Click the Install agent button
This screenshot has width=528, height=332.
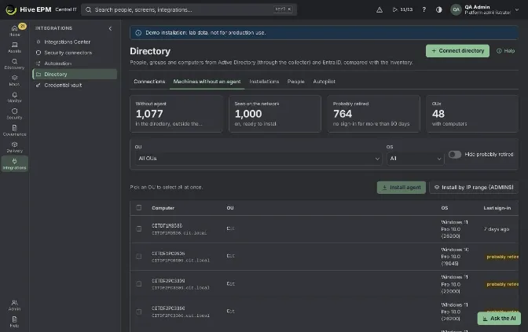pos(401,188)
